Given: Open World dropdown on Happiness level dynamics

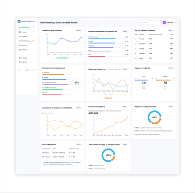Looking at the screenshot, I should 79,30.
